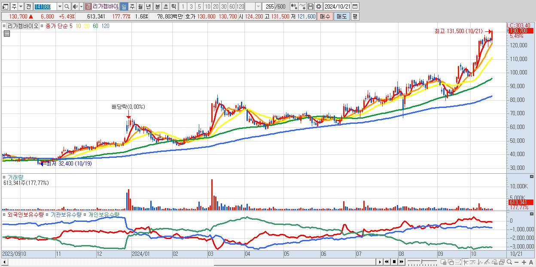Viewport: 536px width, 267px height.
Task: Click the horizontal scrollbar left arrow
Action: coord(4,262)
